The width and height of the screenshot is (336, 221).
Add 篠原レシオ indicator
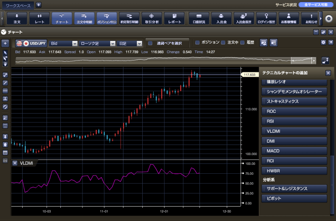point(294,82)
